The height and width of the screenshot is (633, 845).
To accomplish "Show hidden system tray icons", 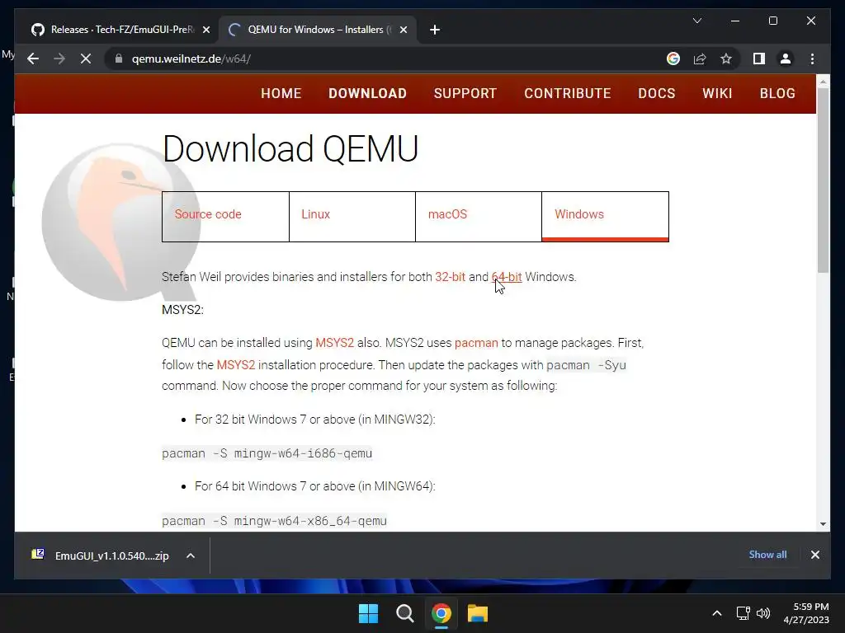I will click(717, 613).
